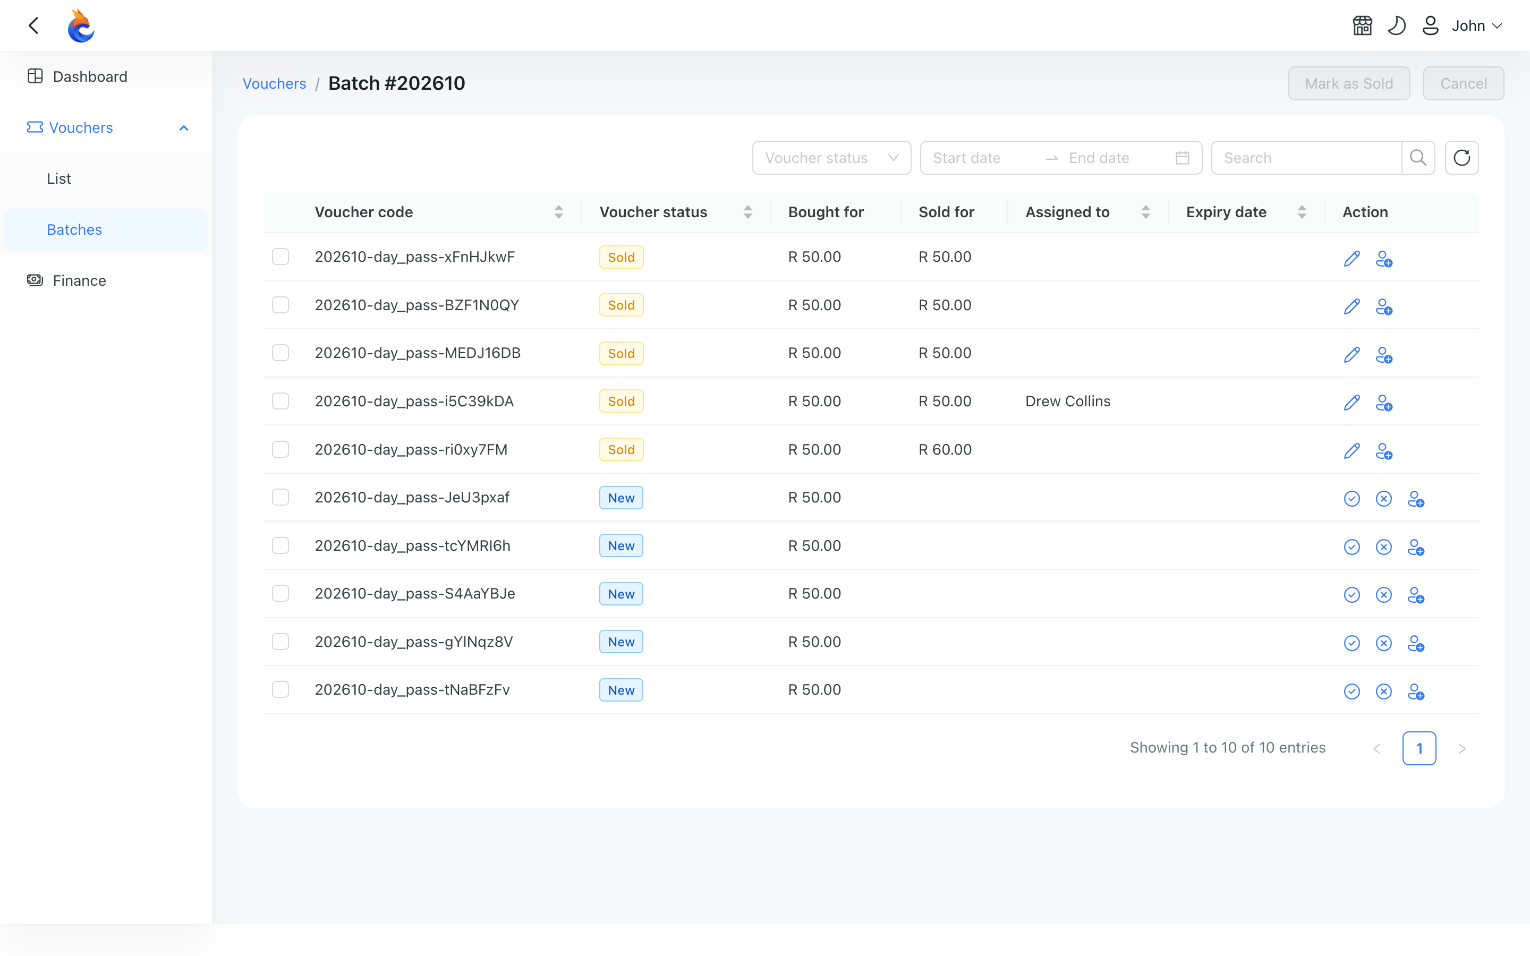Image resolution: width=1530 pixels, height=956 pixels.
Task: Click the Mark as Sold button
Action: click(x=1349, y=83)
